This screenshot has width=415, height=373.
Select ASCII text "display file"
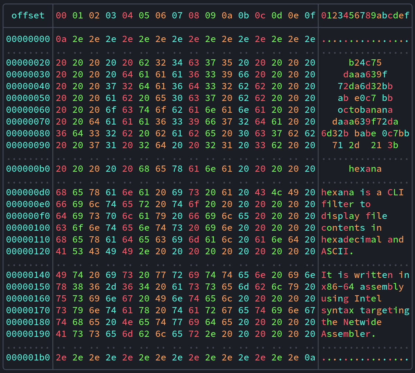point(354,216)
